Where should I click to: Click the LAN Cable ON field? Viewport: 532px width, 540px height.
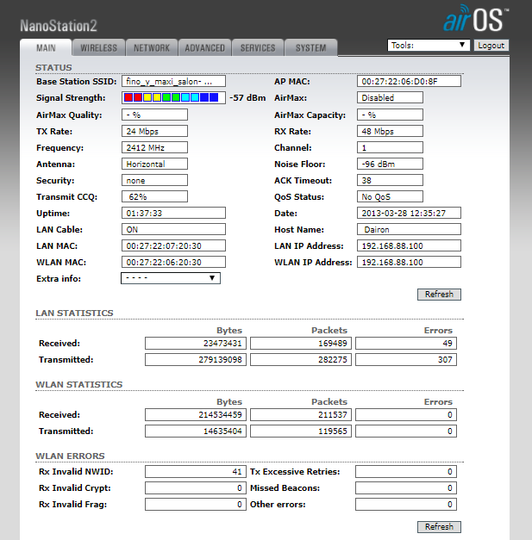coord(174,229)
